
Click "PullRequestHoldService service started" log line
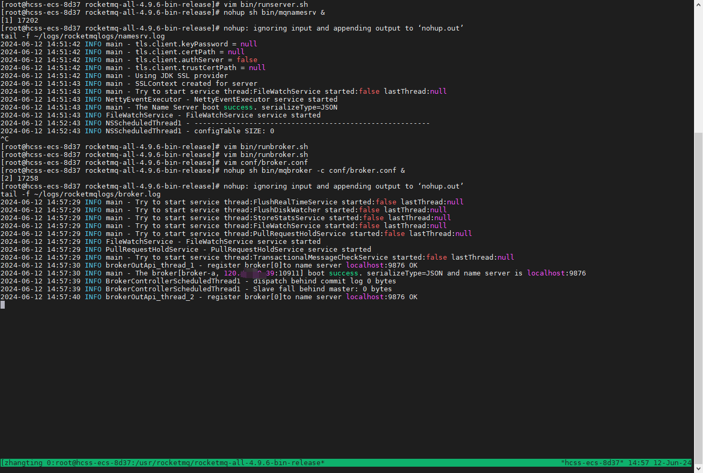click(186, 250)
